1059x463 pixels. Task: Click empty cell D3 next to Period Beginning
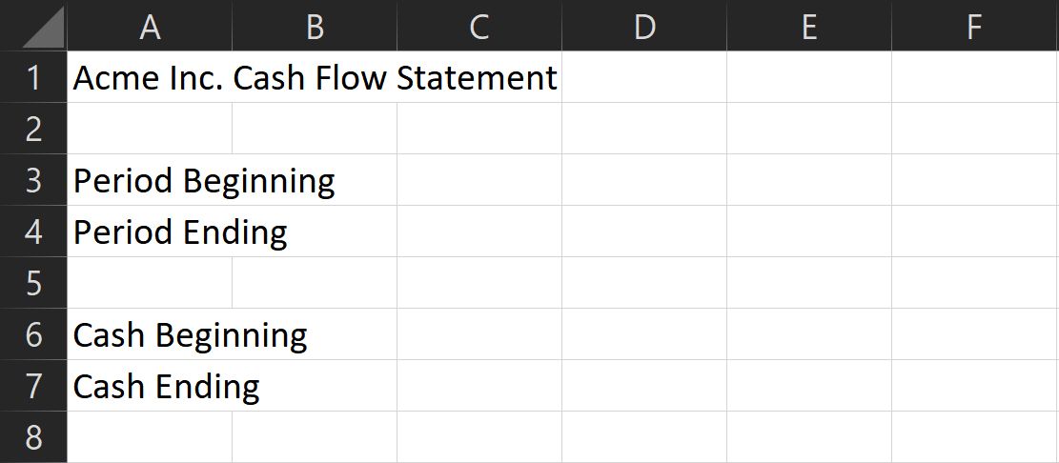coord(644,180)
